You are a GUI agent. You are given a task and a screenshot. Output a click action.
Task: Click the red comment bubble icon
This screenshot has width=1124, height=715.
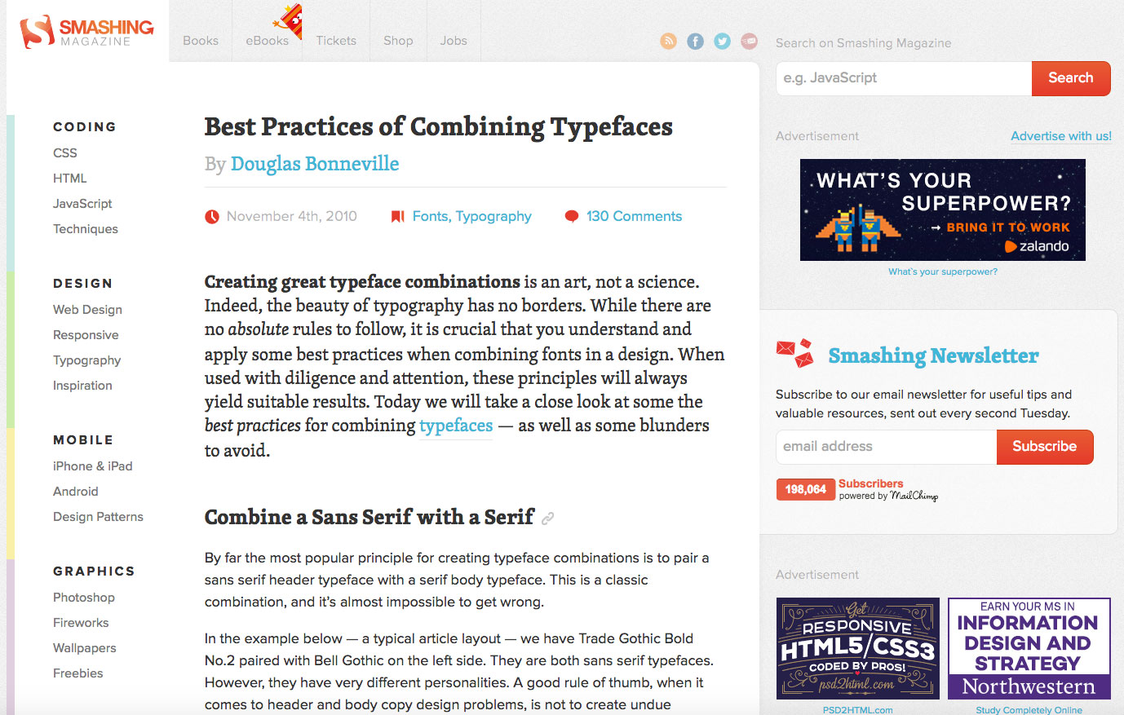click(x=572, y=216)
